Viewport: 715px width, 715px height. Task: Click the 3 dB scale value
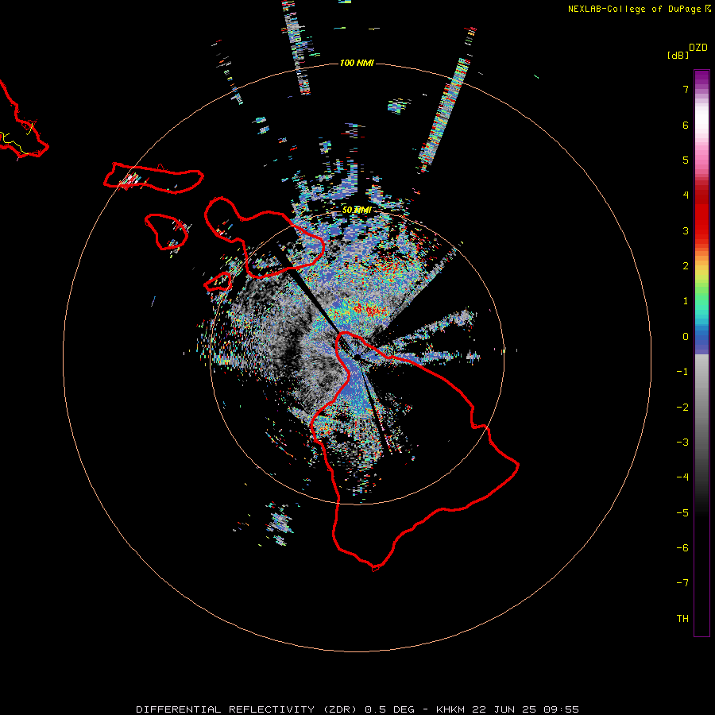pyautogui.click(x=686, y=231)
